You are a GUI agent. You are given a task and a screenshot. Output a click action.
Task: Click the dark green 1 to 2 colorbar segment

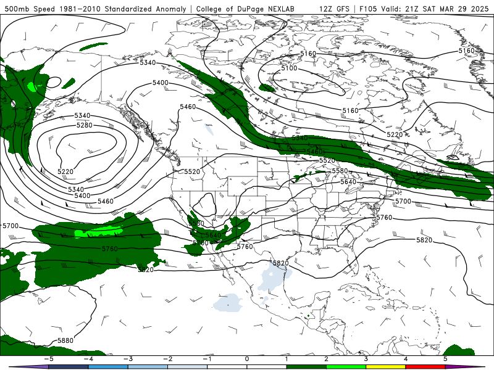pyautogui.click(x=306, y=367)
